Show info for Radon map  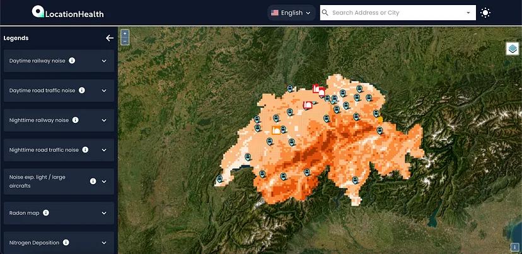coord(46,212)
